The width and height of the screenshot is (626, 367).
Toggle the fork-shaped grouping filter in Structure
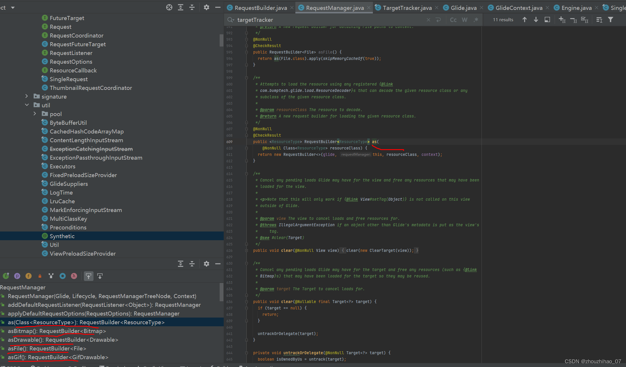[x=51, y=276]
